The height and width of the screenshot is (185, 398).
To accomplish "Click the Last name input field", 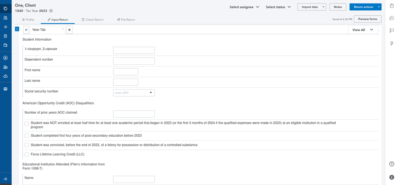I will [126, 82].
